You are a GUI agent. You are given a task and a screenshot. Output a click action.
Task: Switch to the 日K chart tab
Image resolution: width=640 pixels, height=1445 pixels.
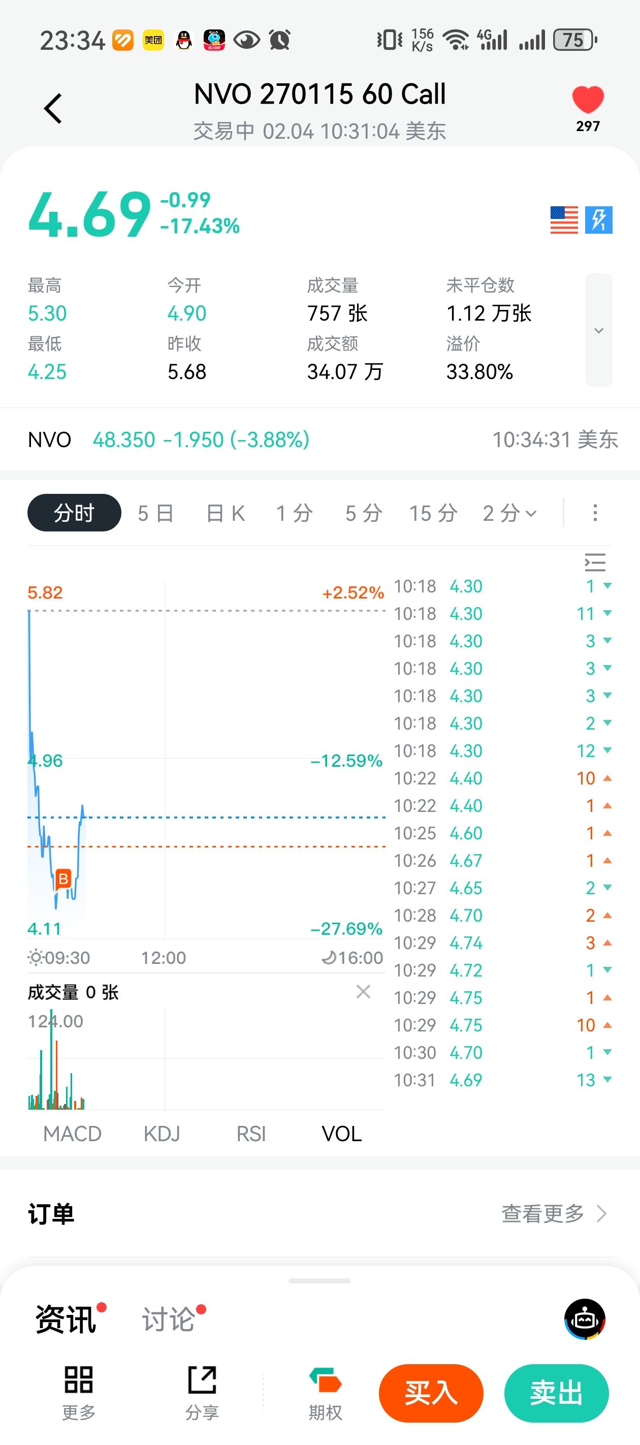pos(226,513)
